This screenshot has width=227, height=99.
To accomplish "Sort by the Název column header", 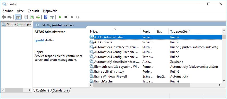I will point(115,32).
